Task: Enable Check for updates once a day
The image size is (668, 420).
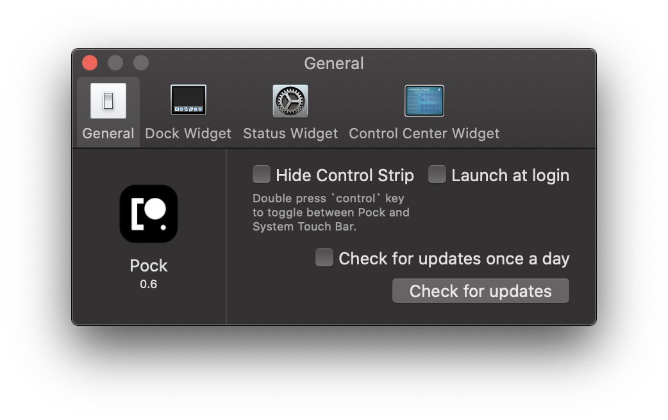Action: (x=324, y=258)
